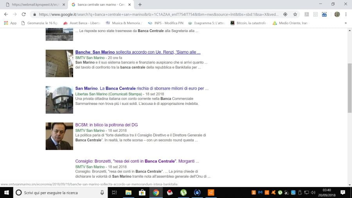Click the vertical page scrollbar thumb
Image resolution: width=352 pixels, height=198 pixels.
pyautogui.click(x=350, y=88)
